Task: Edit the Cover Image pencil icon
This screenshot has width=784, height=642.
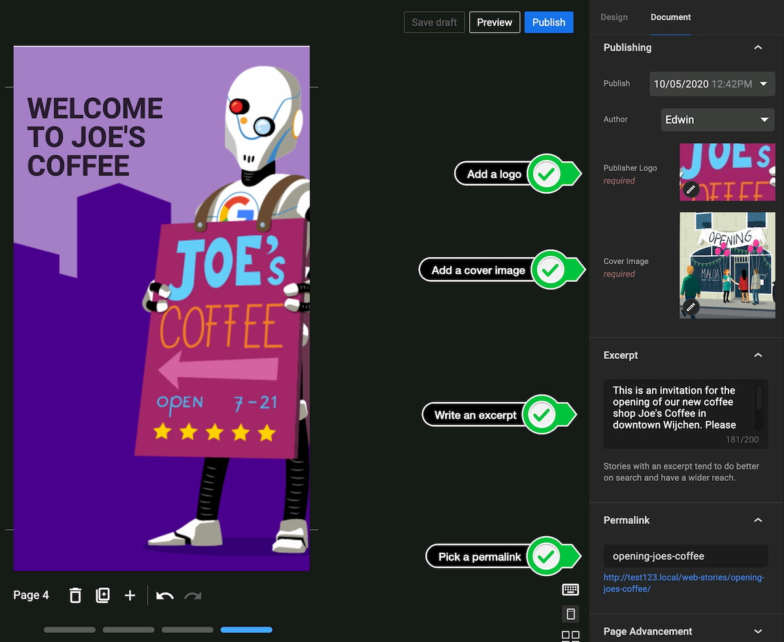Action: (x=691, y=307)
